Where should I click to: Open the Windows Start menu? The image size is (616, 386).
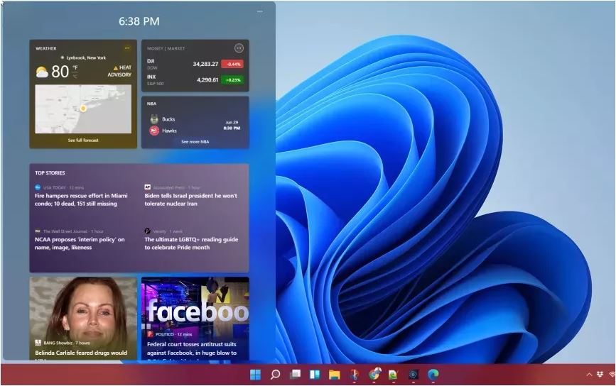(x=255, y=375)
